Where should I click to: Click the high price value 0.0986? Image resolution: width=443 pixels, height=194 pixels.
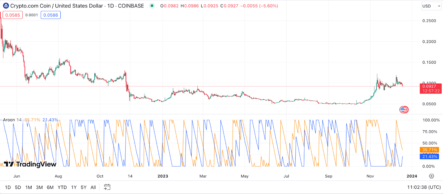point(191,6)
